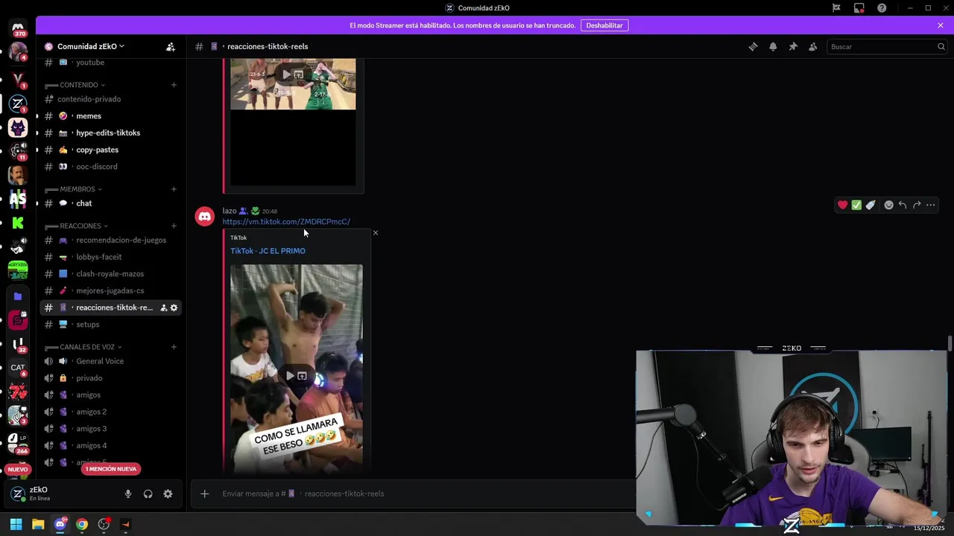Invite people via server header icon
Screen dimensions: 954x536
pyautogui.click(x=171, y=46)
